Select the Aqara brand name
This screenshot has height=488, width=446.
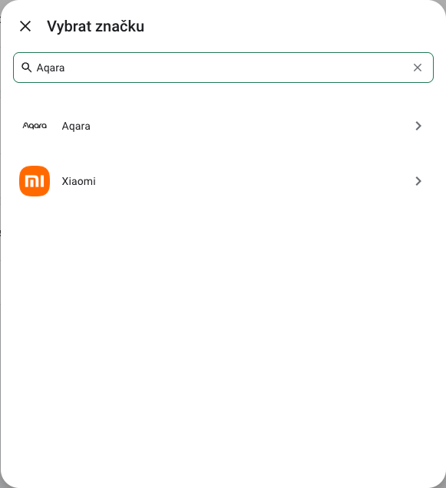click(76, 126)
